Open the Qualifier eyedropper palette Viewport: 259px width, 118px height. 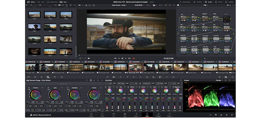point(127,77)
